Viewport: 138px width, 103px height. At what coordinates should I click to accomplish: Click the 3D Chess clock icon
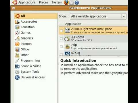(x=67, y=39)
